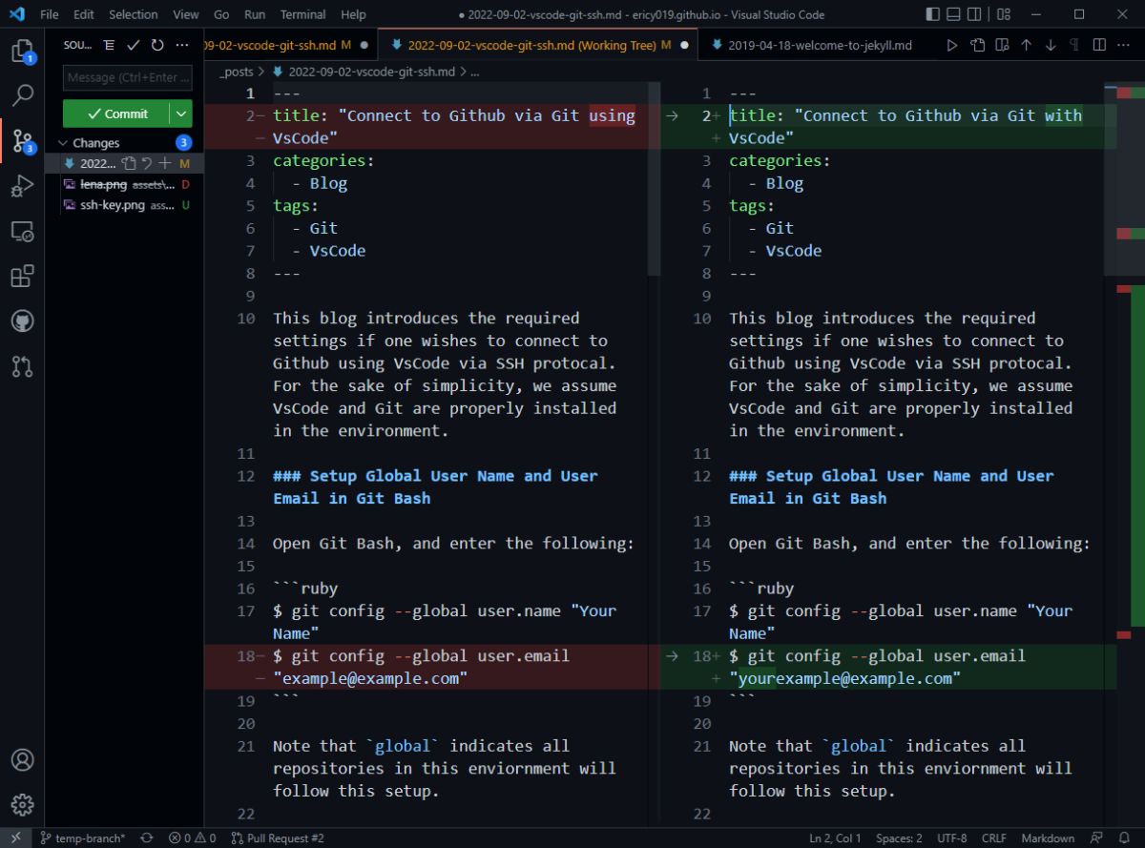The image size is (1145, 848).
Task: Stage changes for the 2022 file
Action: click(164, 163)
